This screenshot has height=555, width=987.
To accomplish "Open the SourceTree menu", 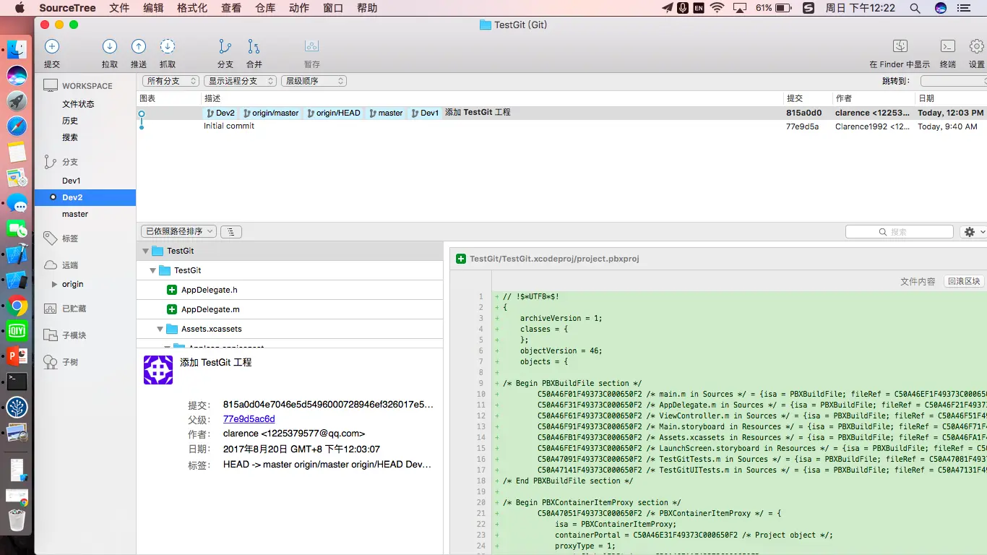I will (67, 8).
